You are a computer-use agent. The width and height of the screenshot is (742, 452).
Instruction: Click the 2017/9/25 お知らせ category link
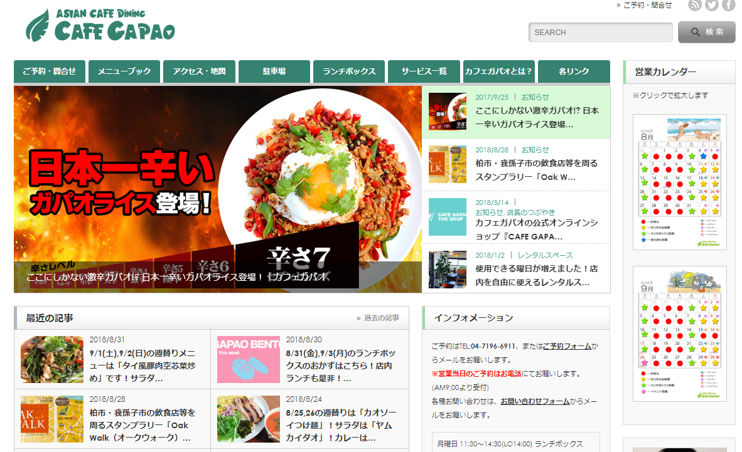(535, 97)
